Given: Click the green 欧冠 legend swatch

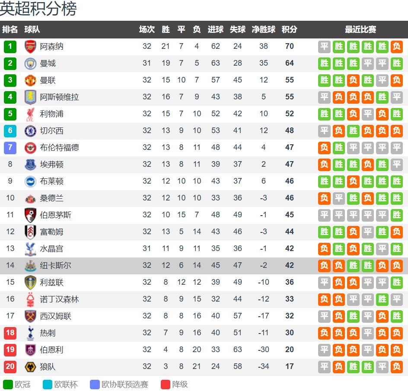Looking at the screenshot, I should click(8, 384).
